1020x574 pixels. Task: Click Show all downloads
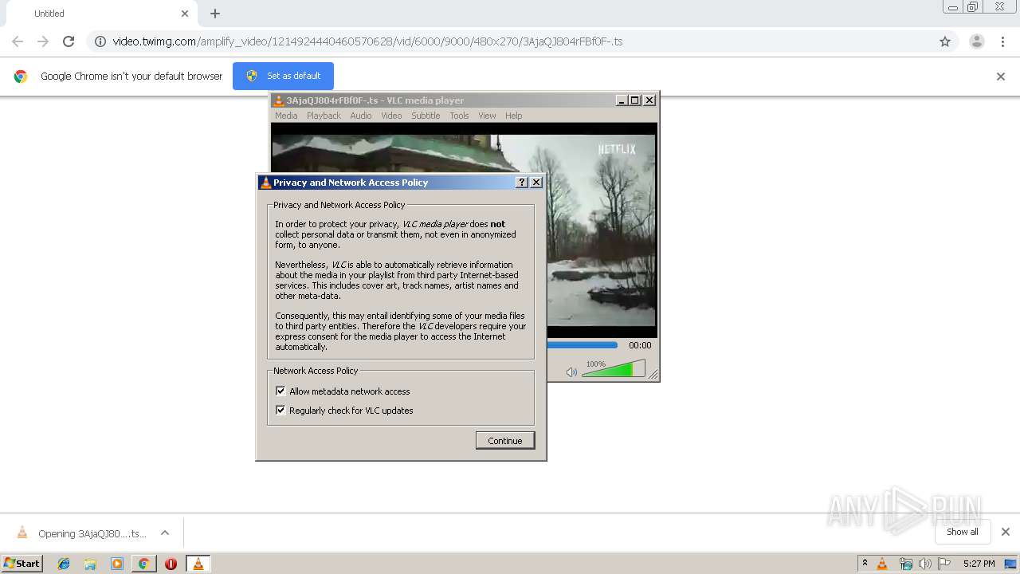[x=963, y=532]
